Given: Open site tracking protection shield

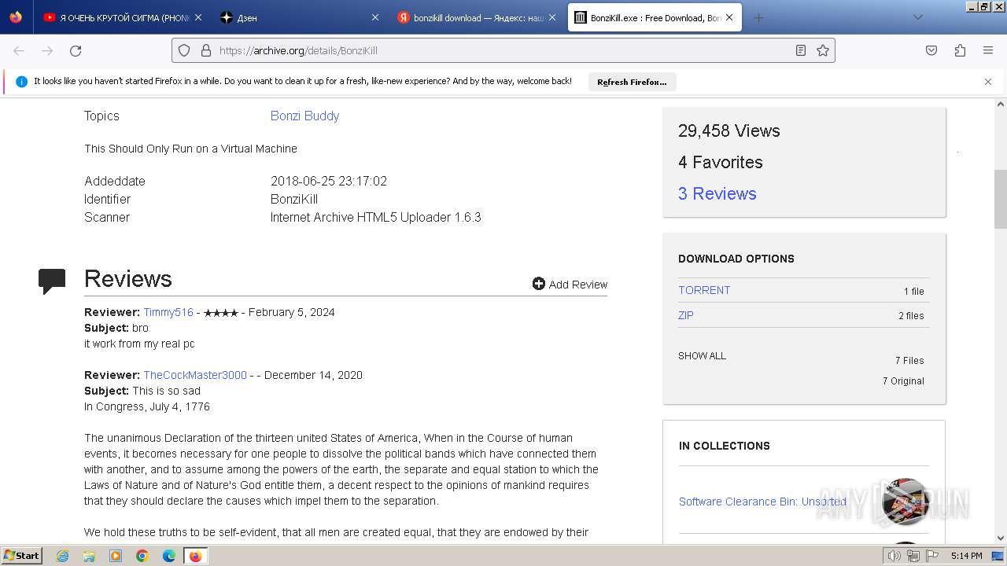Looking at the screenshot, I should 184,50.
